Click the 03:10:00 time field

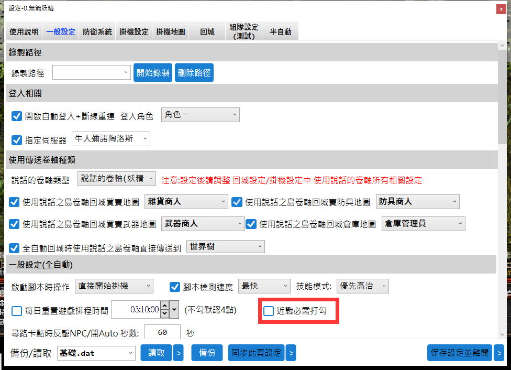tap(136, 309)
